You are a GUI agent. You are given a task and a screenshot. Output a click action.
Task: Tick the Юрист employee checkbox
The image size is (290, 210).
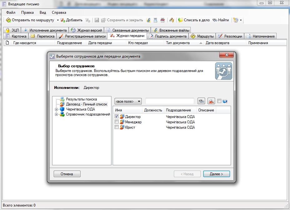click(117, 127)
